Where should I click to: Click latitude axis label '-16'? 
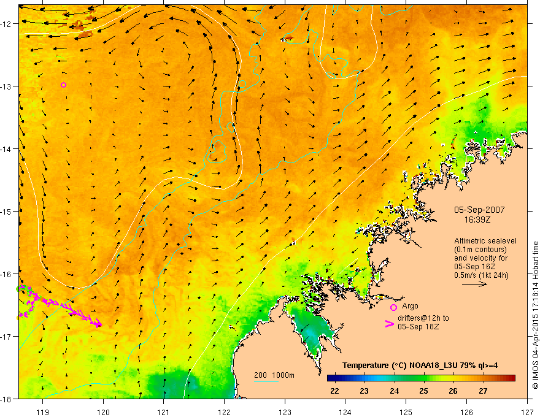point(7,274)
